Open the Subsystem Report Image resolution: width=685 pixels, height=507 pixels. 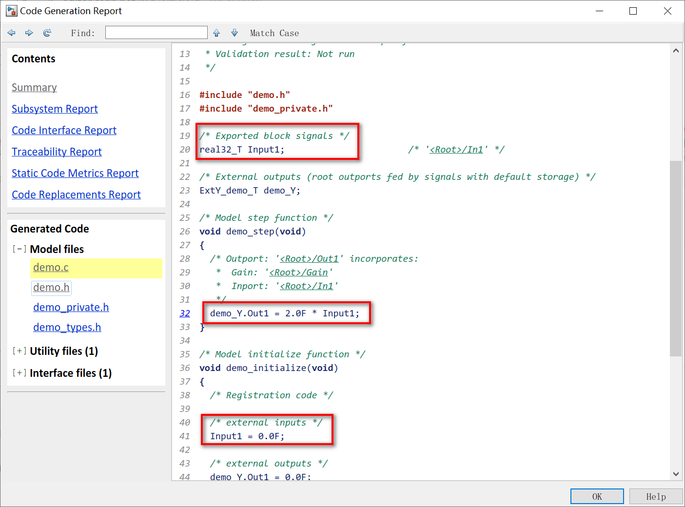tap(55, 109)
